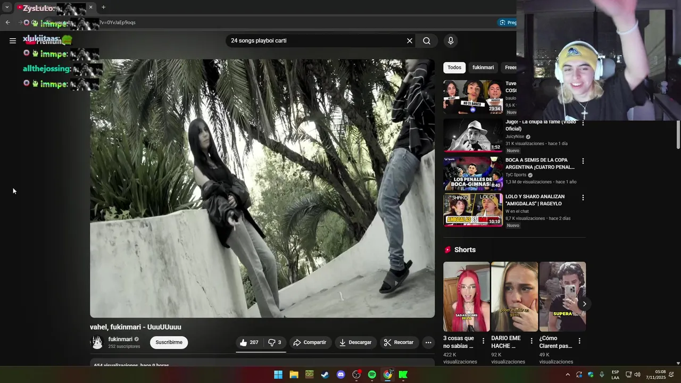
Task: Open options menu for LOLO Y SHAKO video
Action: pos(583,197)
